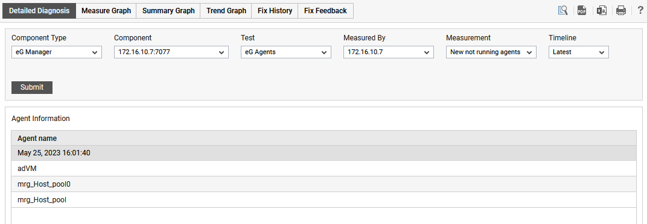Select the mrg_Host_pool0 agent row
Viewport: 647px width, 224px height.
point(323,184)
